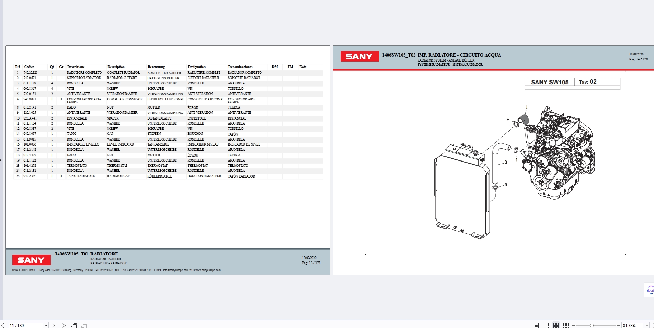Click the SANY logo in page 13 footer
The image size is (654, 328).
(x=31, y=260)
